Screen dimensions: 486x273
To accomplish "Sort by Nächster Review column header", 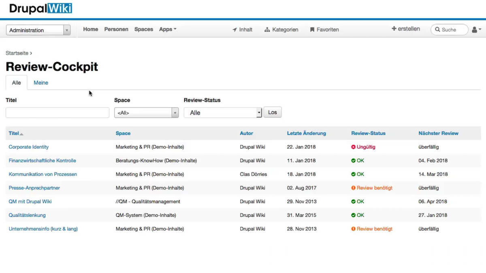I will coord(439,133).
